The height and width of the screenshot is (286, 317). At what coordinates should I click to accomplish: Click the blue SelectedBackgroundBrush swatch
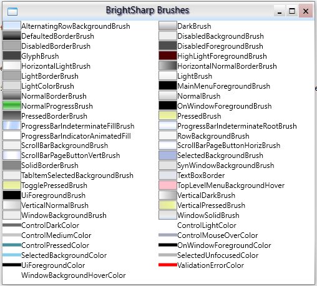[168, 155]
